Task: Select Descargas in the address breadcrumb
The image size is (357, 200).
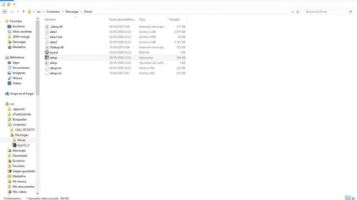Action: point(72,12)
